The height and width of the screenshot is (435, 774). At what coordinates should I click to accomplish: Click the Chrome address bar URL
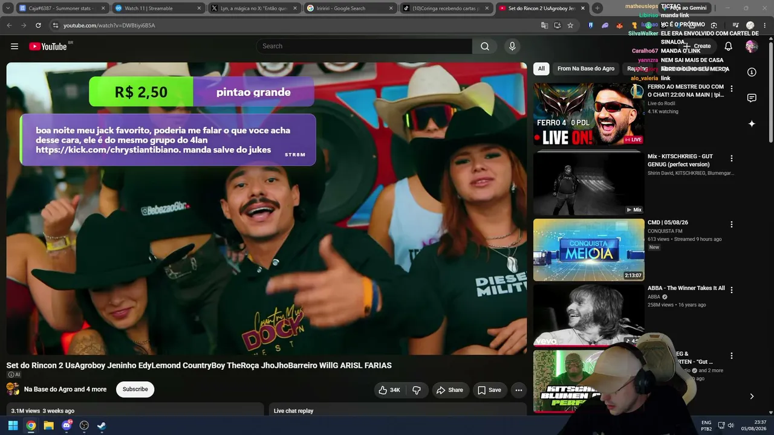pyautogui.click(x=109, y=25)
